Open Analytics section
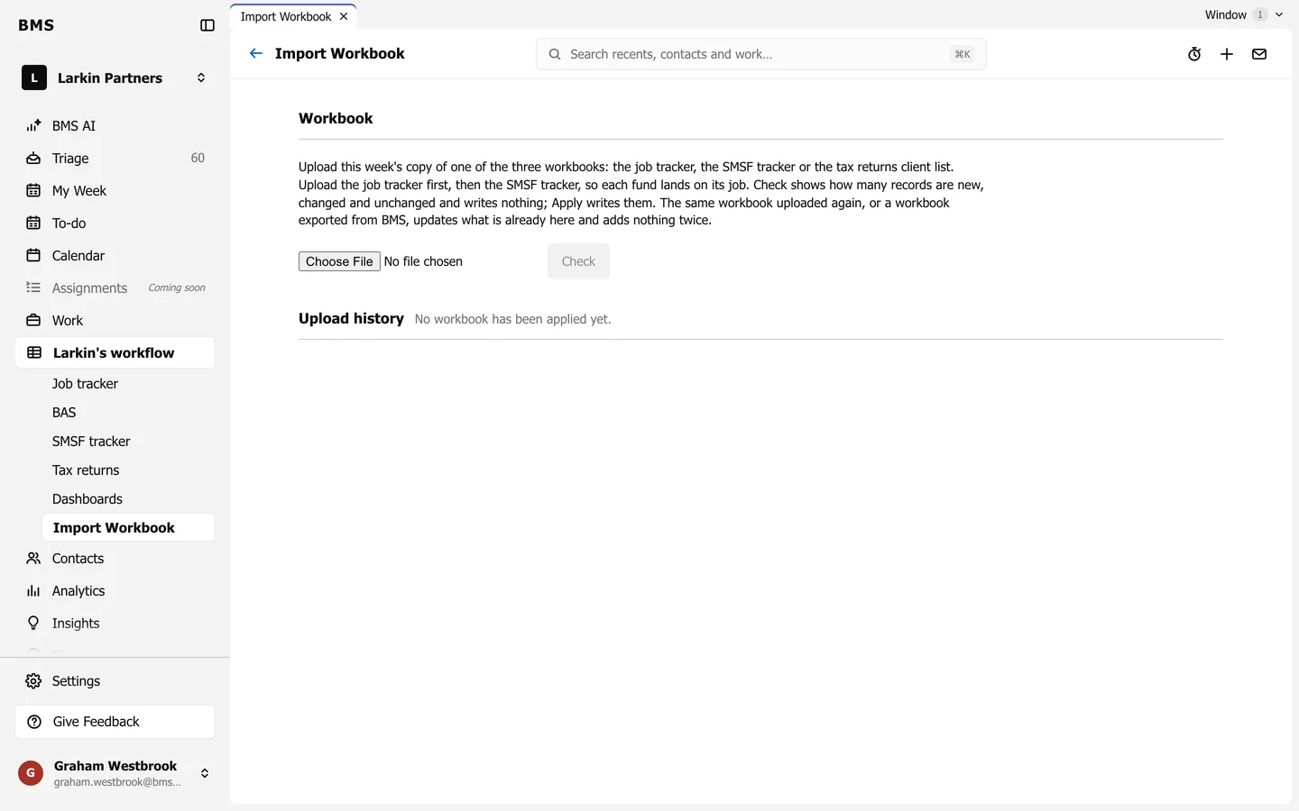Screen dimensions: 1299x811 115,591
